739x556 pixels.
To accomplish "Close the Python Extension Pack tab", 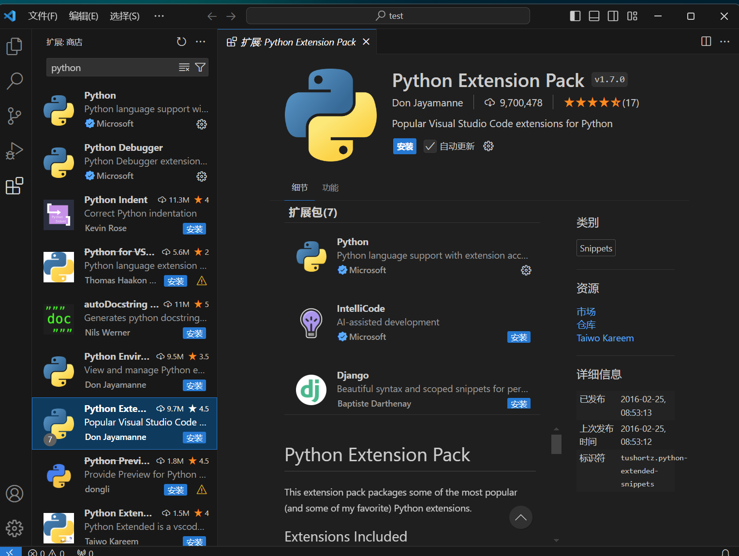I will click(366, 42).
